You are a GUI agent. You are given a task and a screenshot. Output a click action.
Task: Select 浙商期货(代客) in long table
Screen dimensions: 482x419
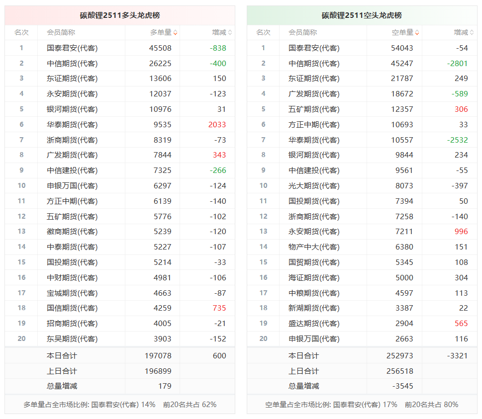pyautogui.click(x=72, y=140)
